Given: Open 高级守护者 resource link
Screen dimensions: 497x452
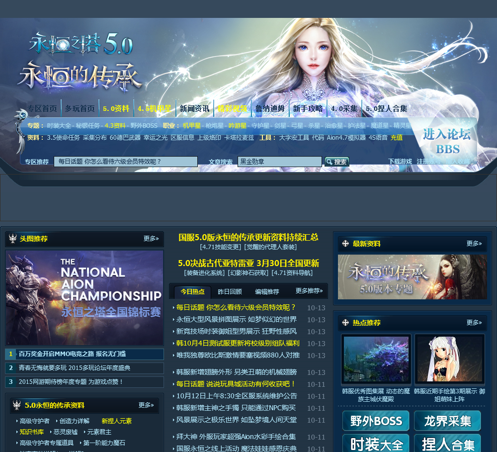Looking at the screenshot, I should 34,421.
